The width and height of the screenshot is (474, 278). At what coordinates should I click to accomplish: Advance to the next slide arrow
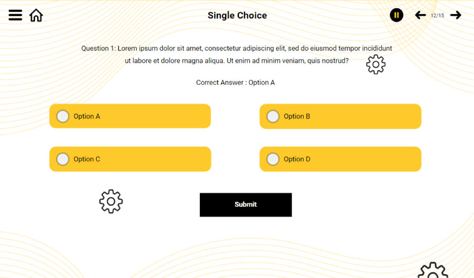click(455, 15)
